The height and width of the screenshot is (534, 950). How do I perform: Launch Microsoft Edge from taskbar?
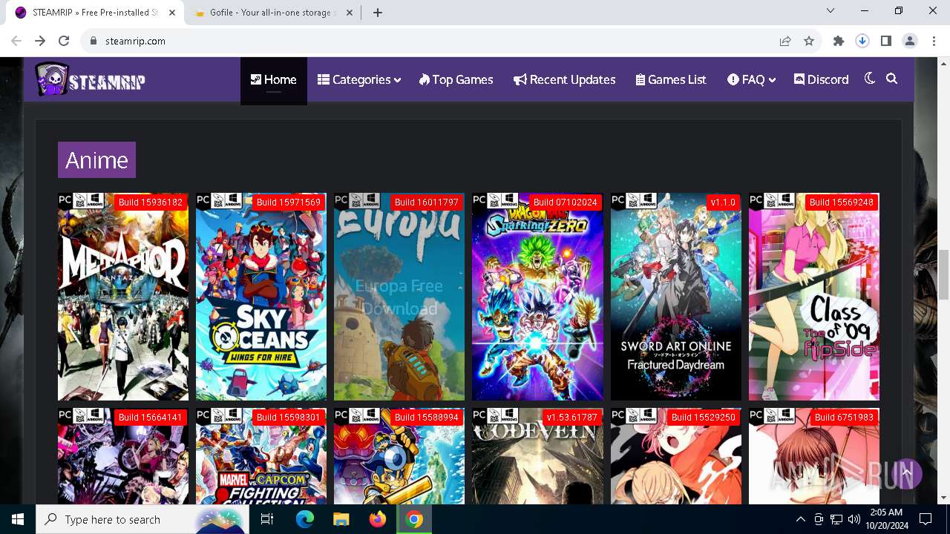pos(305,519)
